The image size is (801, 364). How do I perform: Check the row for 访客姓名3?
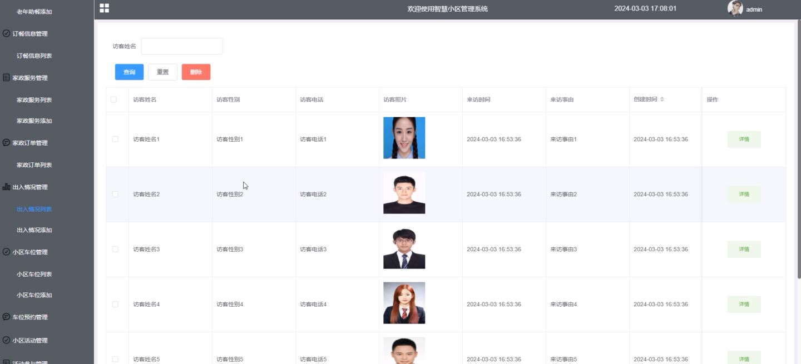click(115, 250)
